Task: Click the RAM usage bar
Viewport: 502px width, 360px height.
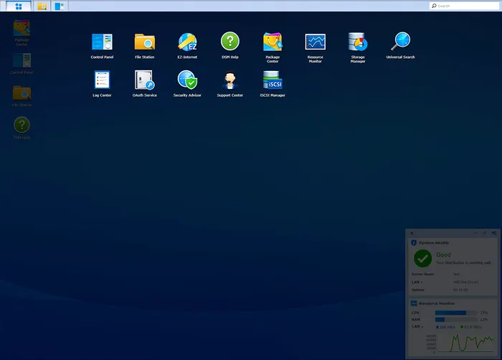Action: click(456, 319)
